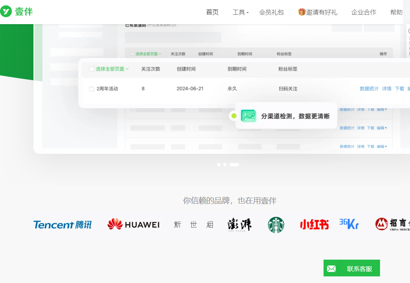Open 详情 link for 2周年活动
The height and width of the screenshot is (283, 410).
click(387, 89)
